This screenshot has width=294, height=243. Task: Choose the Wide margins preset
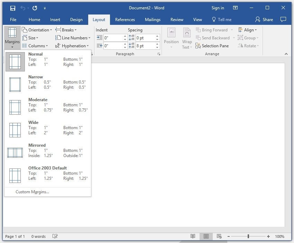48,130
